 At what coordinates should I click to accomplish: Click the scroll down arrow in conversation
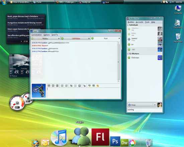coord(118,81)
